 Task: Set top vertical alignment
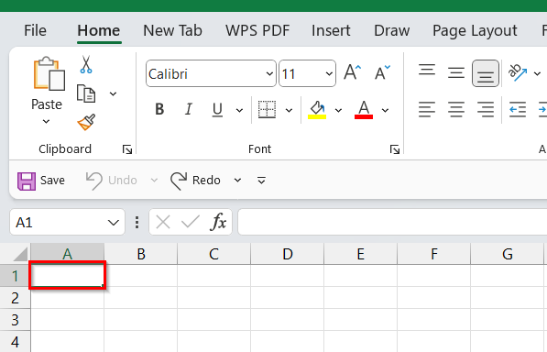point(427,71)
